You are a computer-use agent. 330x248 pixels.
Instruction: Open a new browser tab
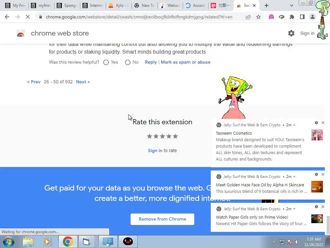pos(267,5)
